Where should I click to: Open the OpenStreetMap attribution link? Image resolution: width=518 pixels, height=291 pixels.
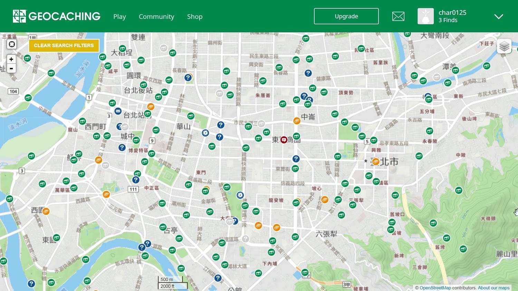pyautogui.click(x=435, y=288)
